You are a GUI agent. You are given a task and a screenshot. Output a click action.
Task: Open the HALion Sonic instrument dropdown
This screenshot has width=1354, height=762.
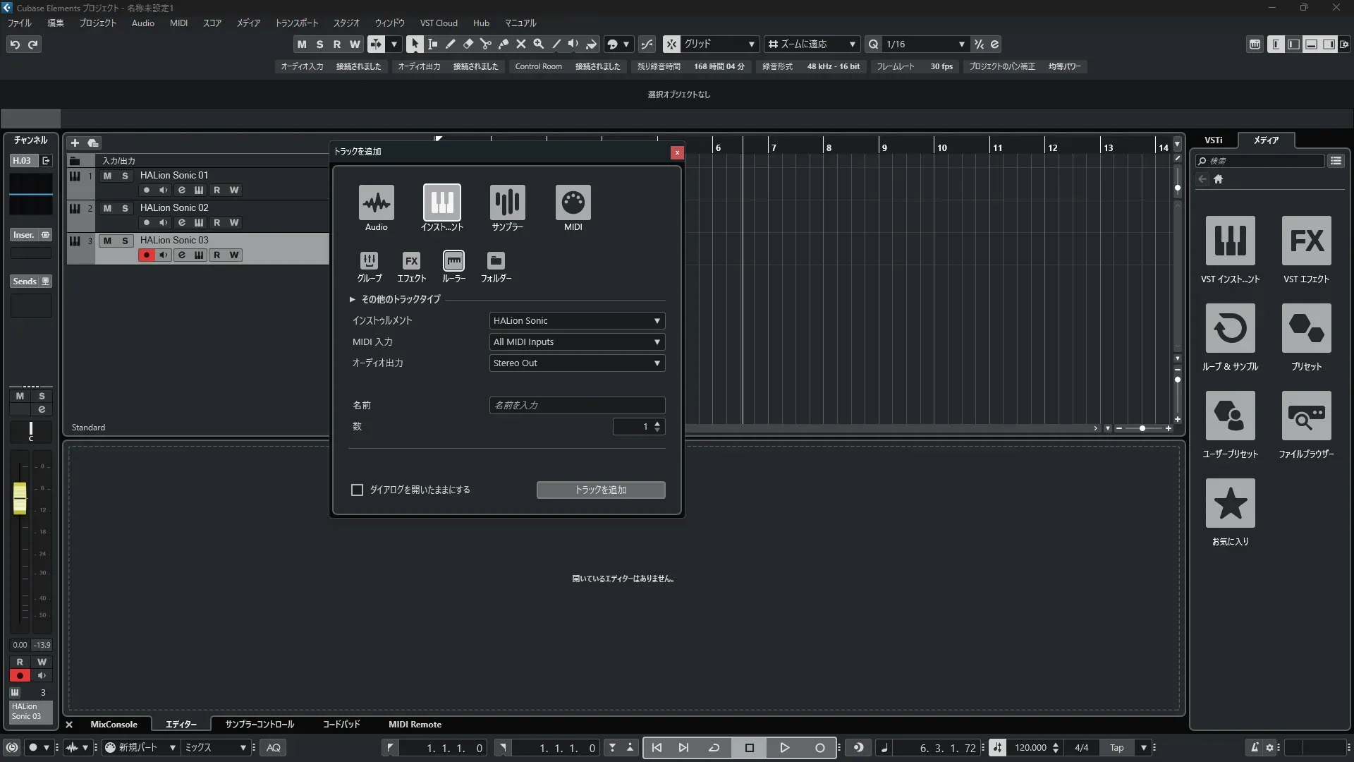[x=577, y=321]
